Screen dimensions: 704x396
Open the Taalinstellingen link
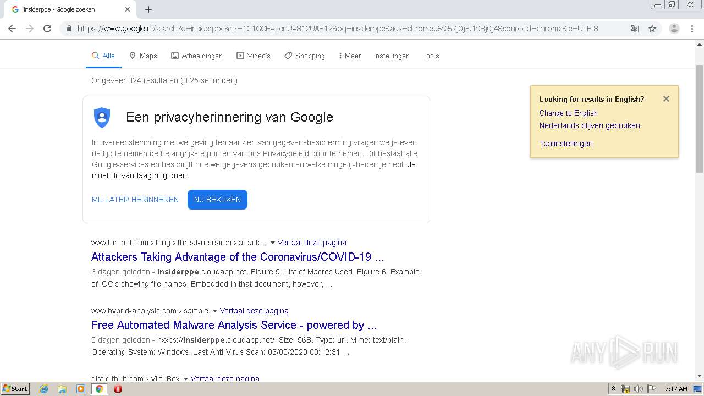[566, 144]
